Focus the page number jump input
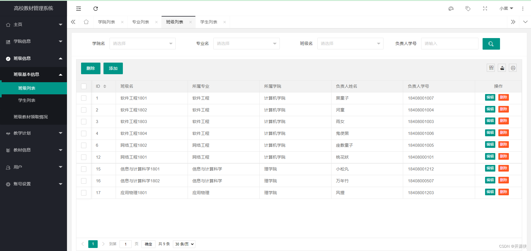 pos(126,244)
